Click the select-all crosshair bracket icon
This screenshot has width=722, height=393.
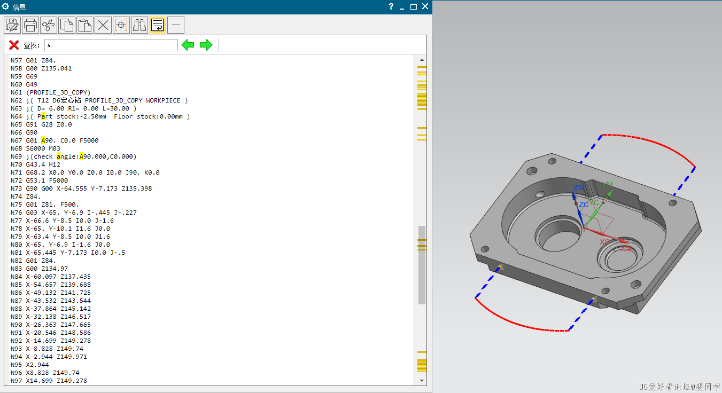(x=121, y=25)
